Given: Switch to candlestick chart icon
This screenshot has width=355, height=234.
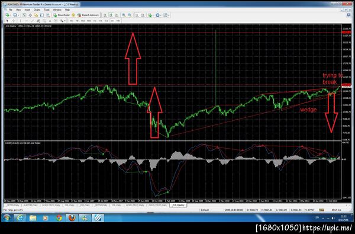Looking at the screenshot, I should point(111,15).
